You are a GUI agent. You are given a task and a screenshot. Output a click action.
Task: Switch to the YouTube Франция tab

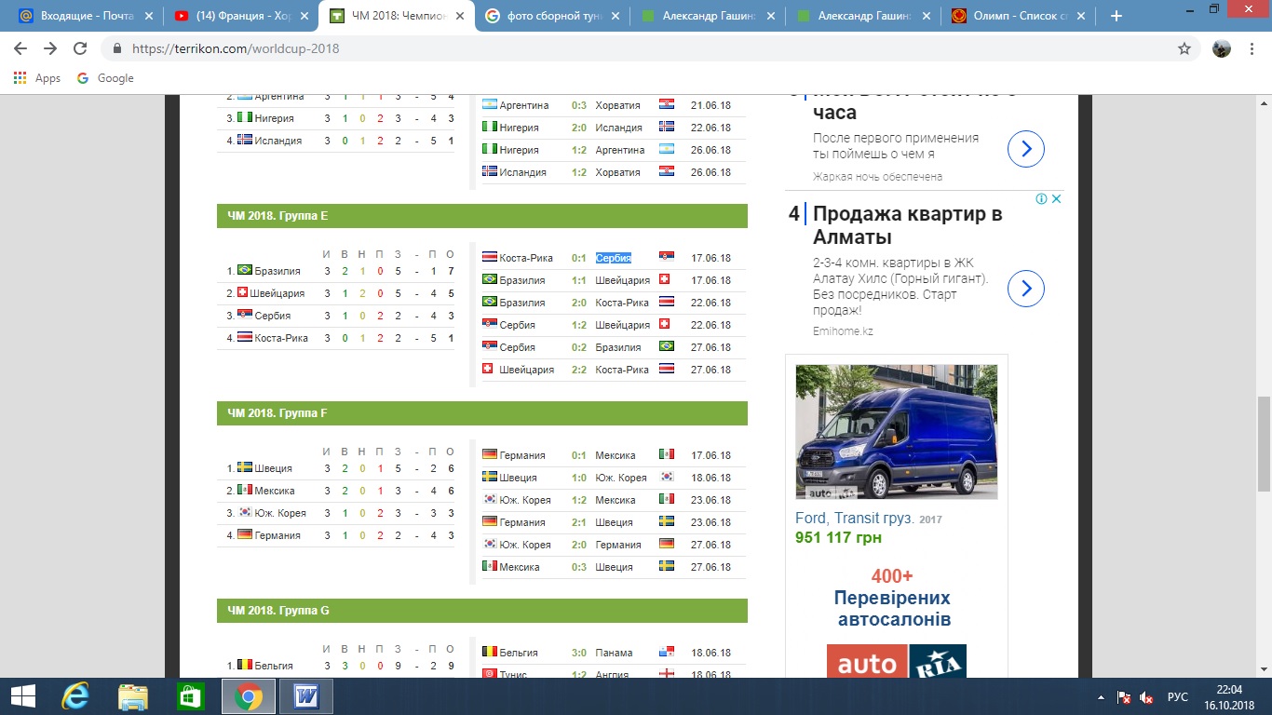point(242,16)
